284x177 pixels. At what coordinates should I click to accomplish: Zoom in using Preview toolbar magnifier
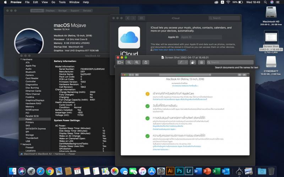coord(137,62)
